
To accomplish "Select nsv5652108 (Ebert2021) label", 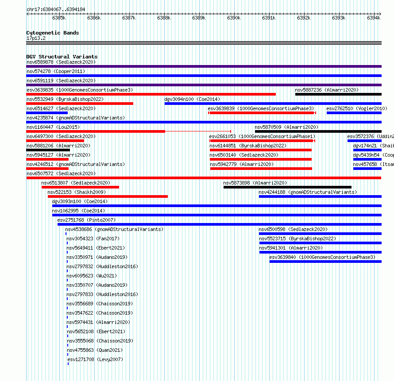I will pos(96,331).
